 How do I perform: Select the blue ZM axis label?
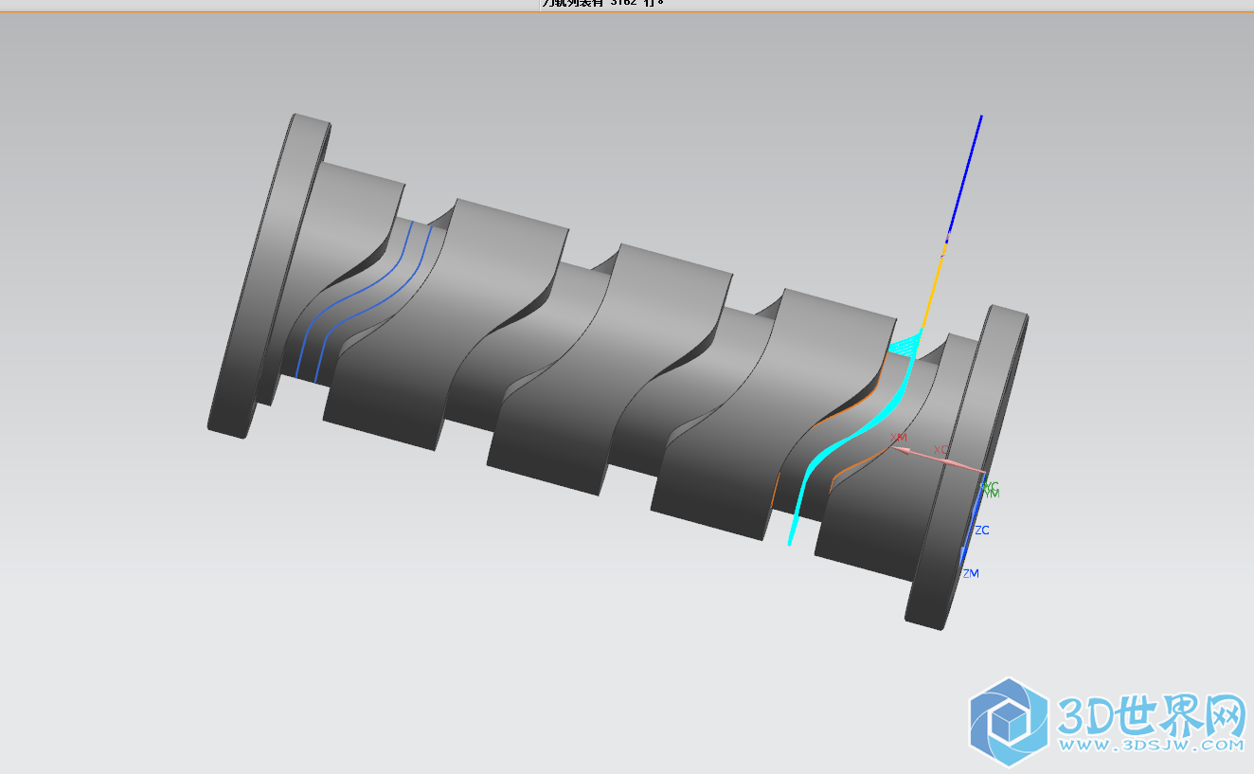(971, 574)
